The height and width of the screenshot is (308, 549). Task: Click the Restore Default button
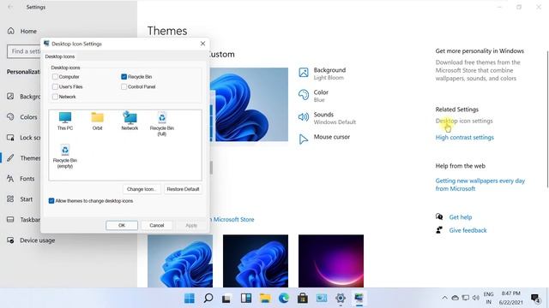click(183, 189)
